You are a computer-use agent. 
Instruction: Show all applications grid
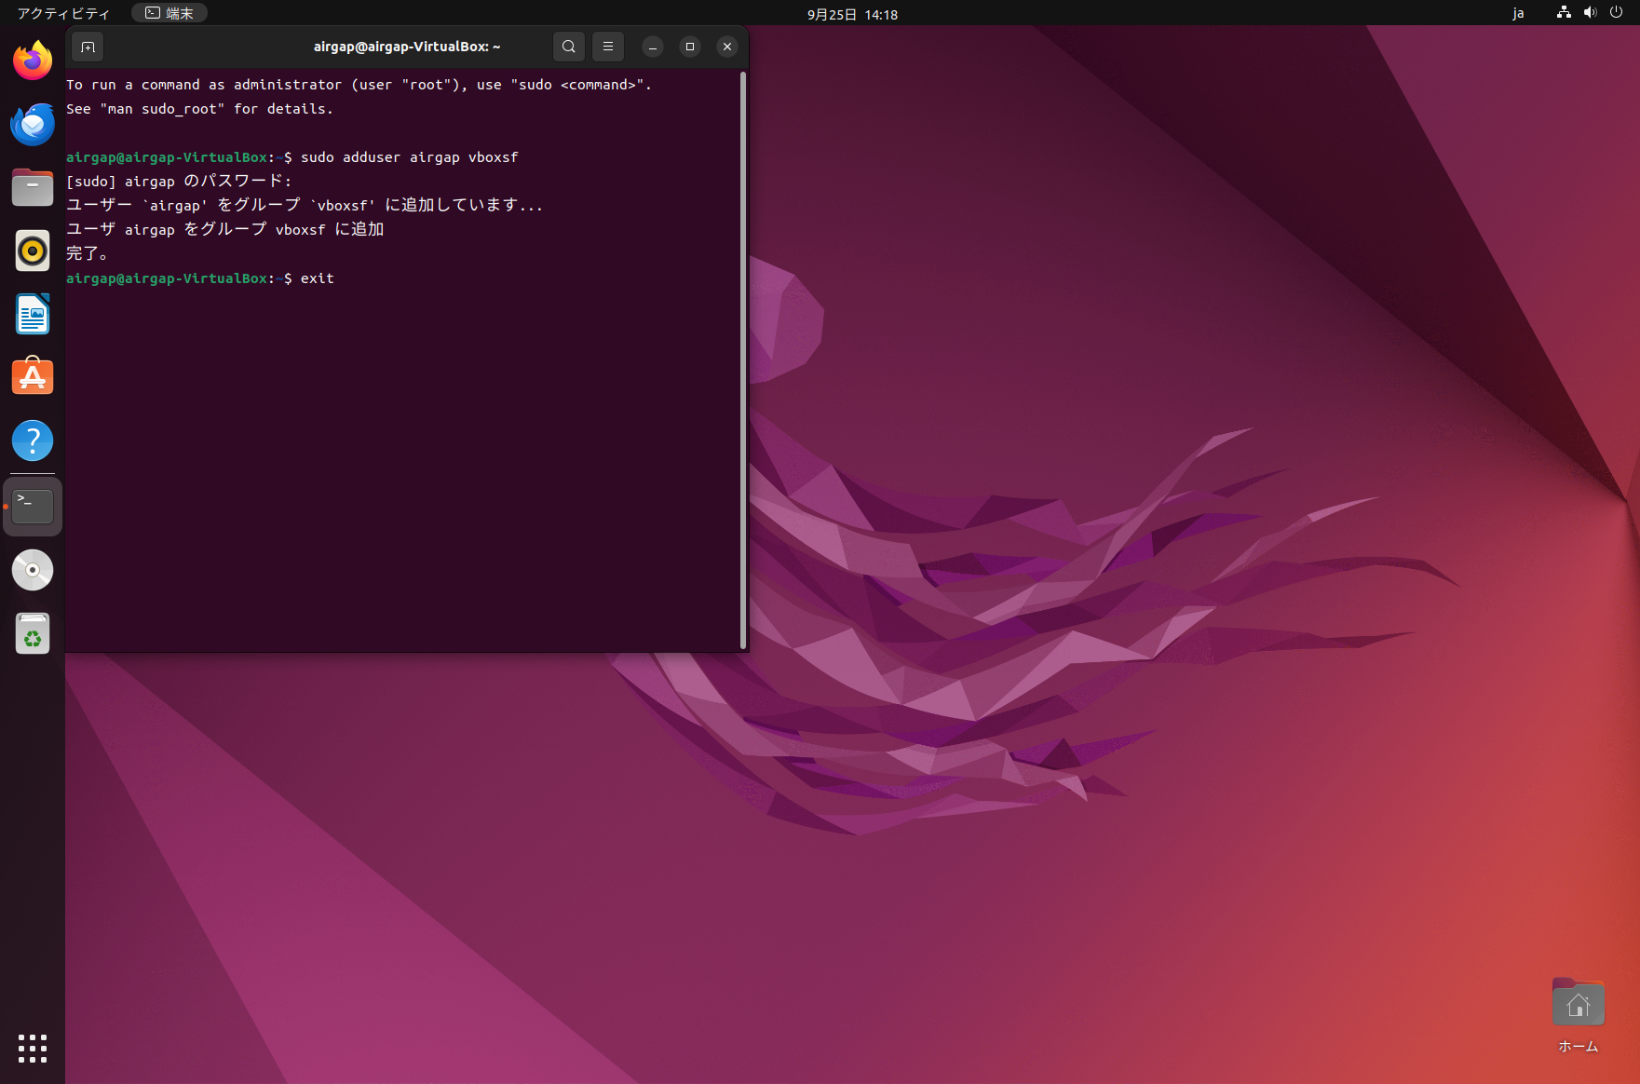[x=33, y=1048]
